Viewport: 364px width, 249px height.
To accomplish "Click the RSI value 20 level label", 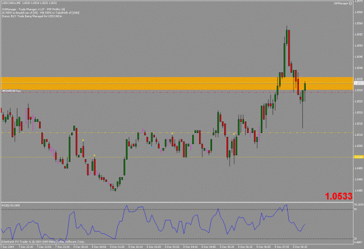I will pyautogui.click(x=355, y=239).
